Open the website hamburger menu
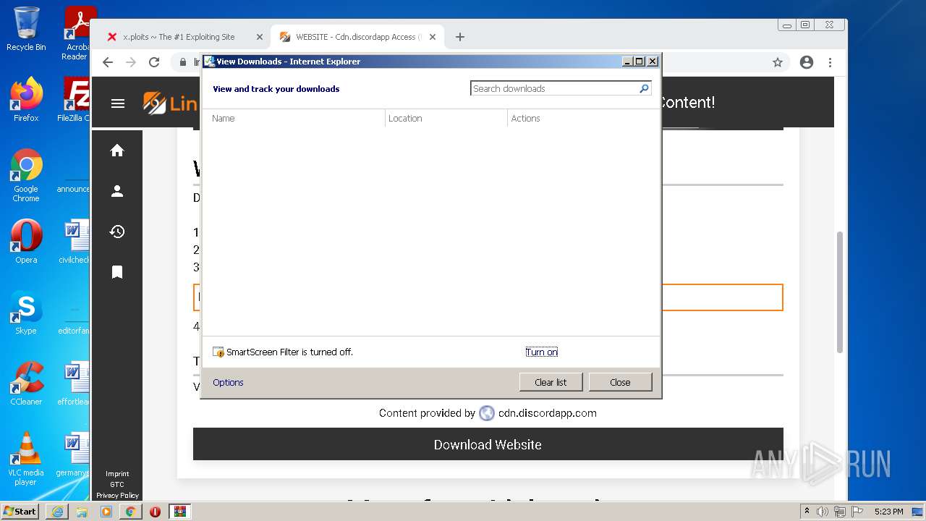 (x=118, y=103)
